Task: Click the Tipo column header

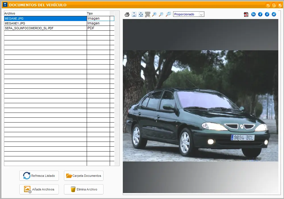Action: (98, 13)
